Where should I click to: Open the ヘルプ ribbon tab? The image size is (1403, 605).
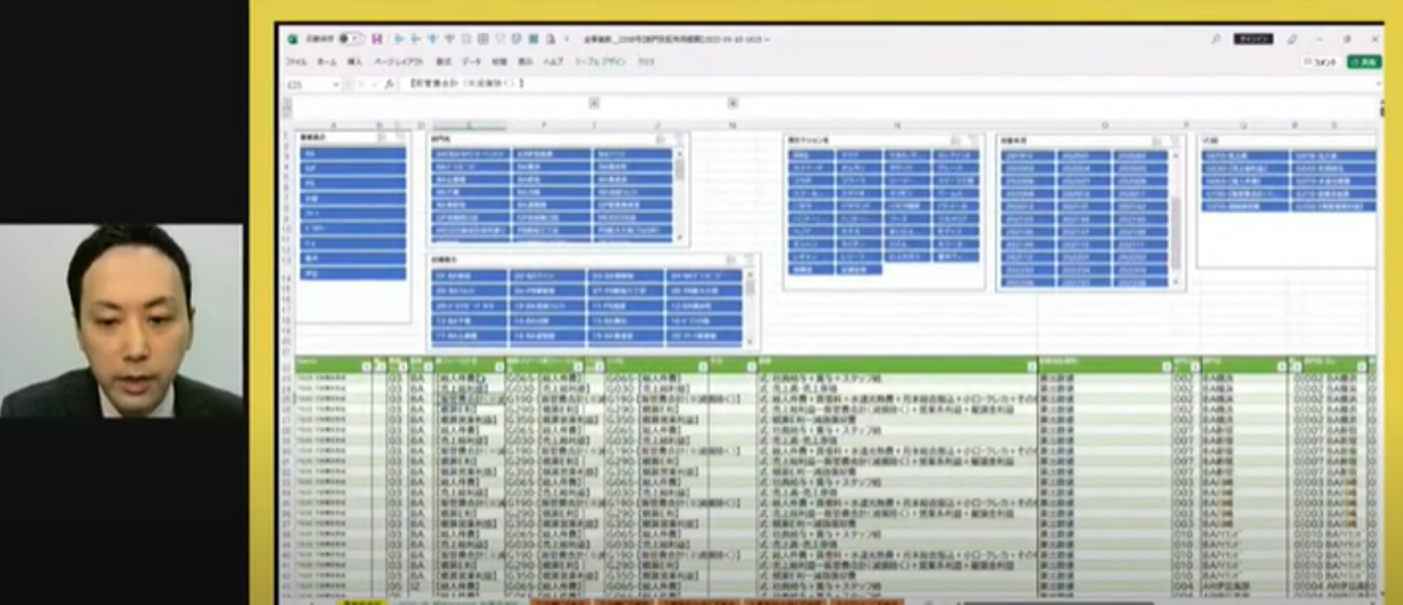[552, 61]
